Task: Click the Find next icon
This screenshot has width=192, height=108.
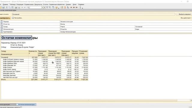Action: [x=47, y=7]
